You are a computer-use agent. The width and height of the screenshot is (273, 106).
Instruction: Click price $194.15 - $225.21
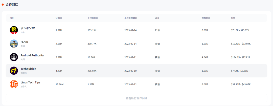240,57
